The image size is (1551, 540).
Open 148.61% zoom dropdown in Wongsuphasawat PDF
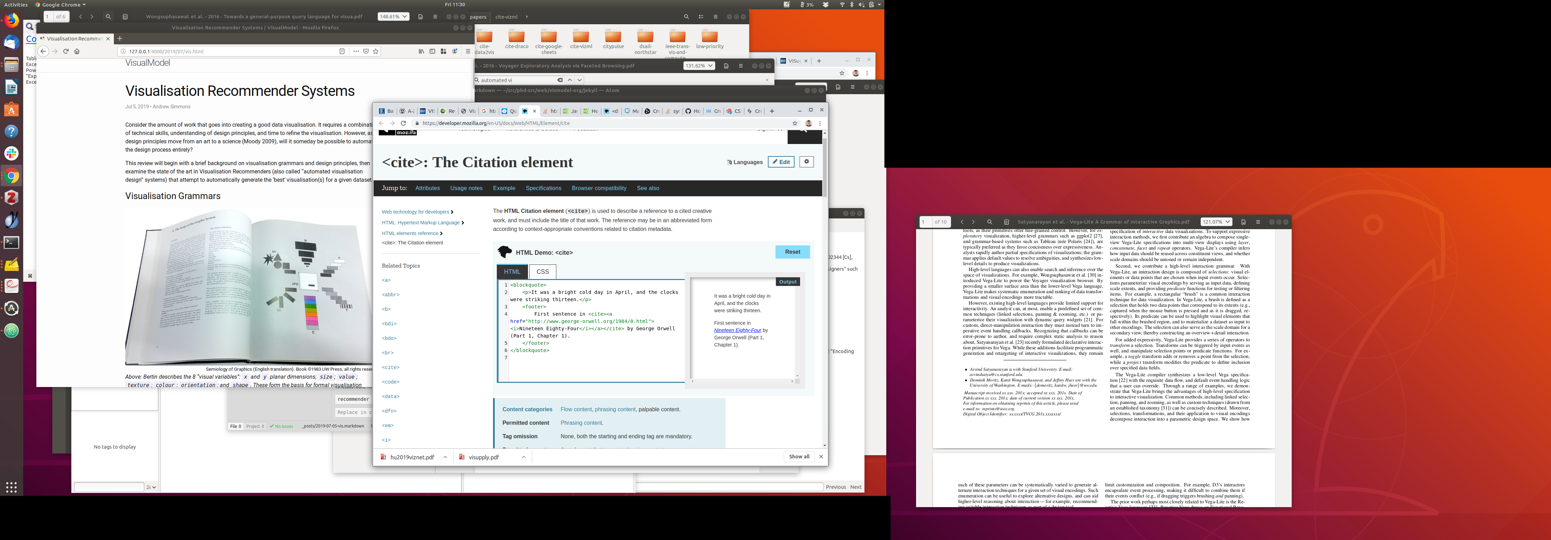point(393,17)
